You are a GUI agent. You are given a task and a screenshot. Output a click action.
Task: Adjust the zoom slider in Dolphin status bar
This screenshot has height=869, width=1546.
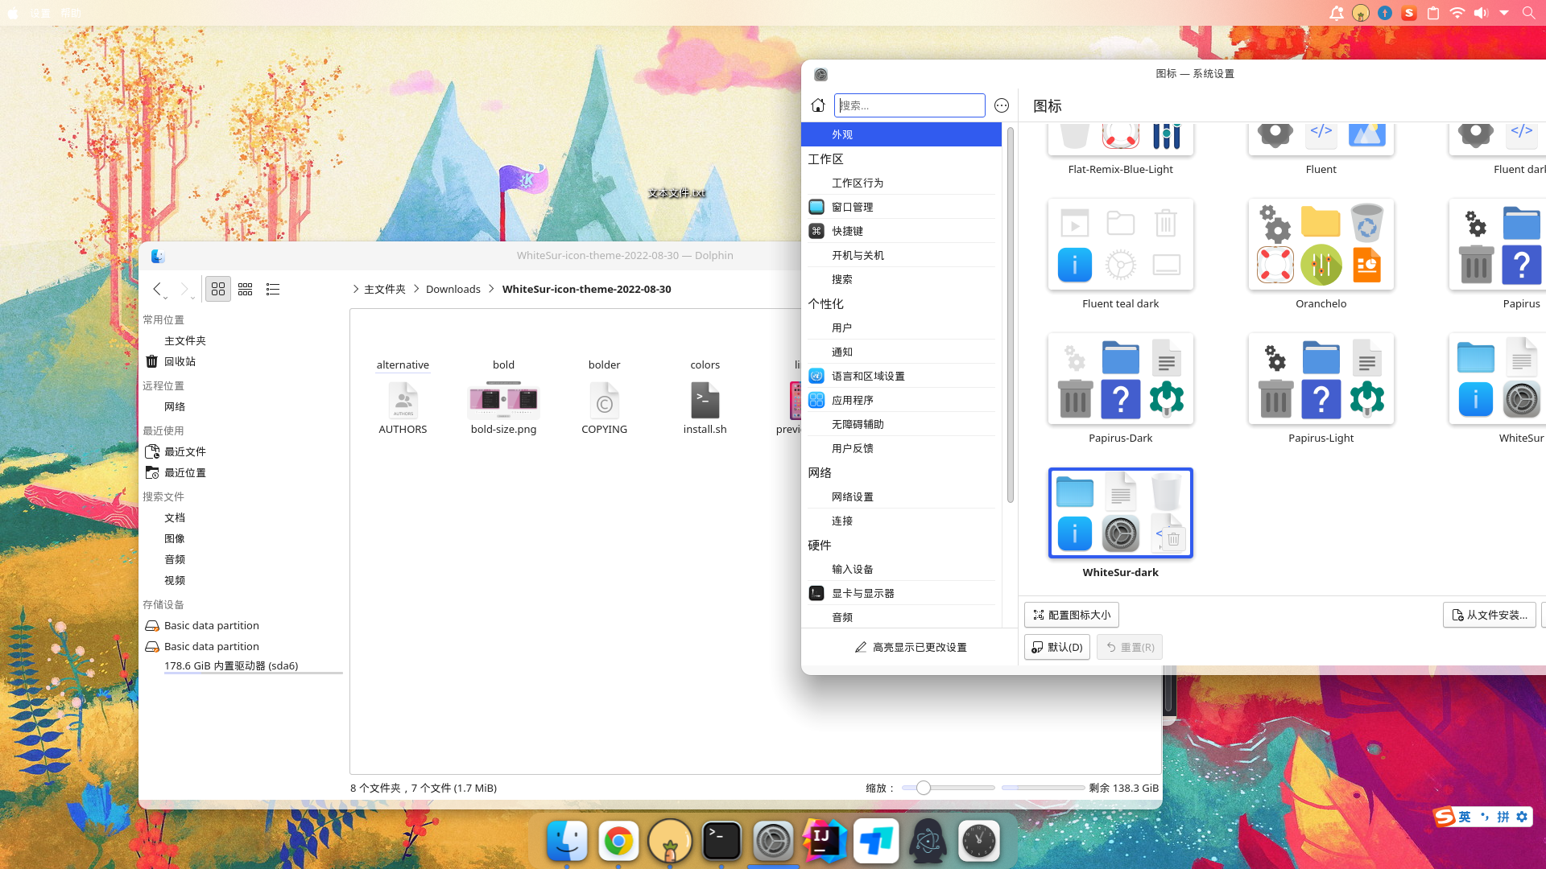pos(923,788)
